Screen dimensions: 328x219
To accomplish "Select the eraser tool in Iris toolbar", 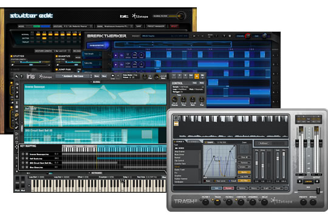I will point(17,127).
